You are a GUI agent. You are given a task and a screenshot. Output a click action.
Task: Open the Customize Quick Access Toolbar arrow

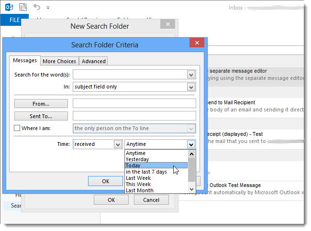tap(48, 8)
